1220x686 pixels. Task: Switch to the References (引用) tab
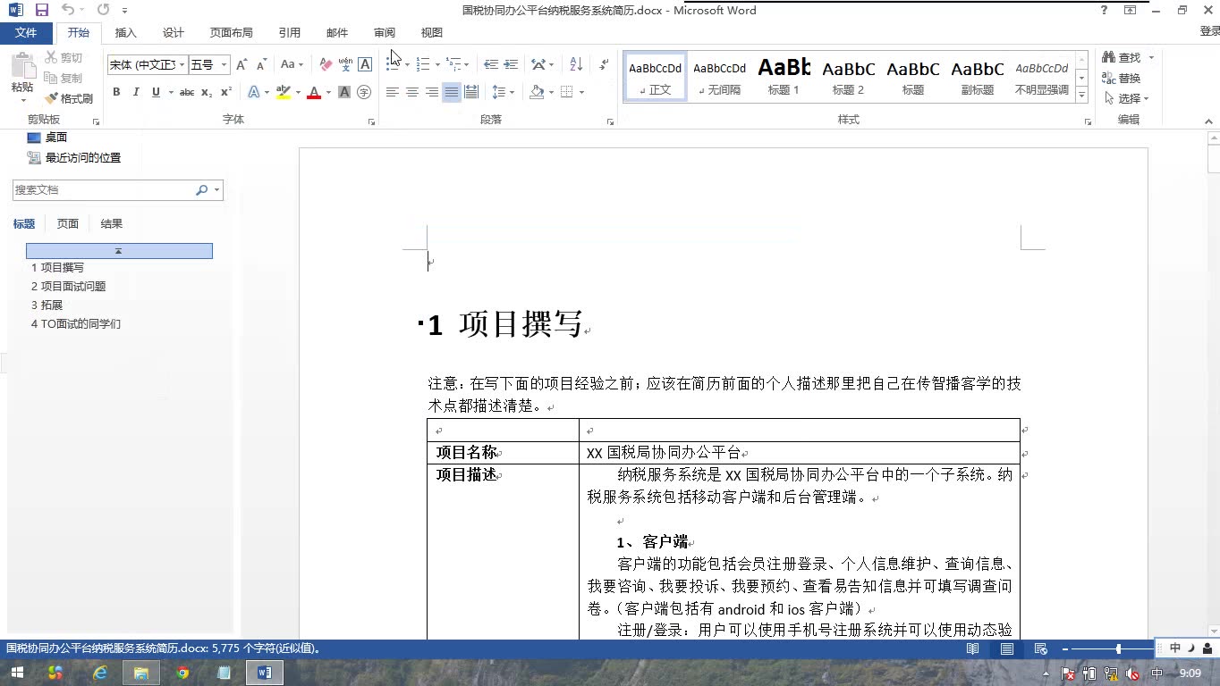(x=290, y=32)
